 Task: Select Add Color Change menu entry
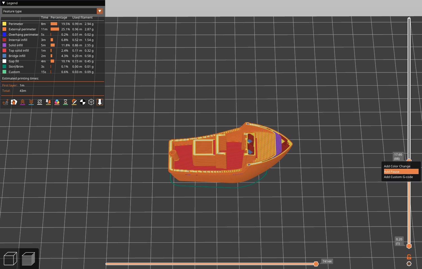(x=397, y=166)
